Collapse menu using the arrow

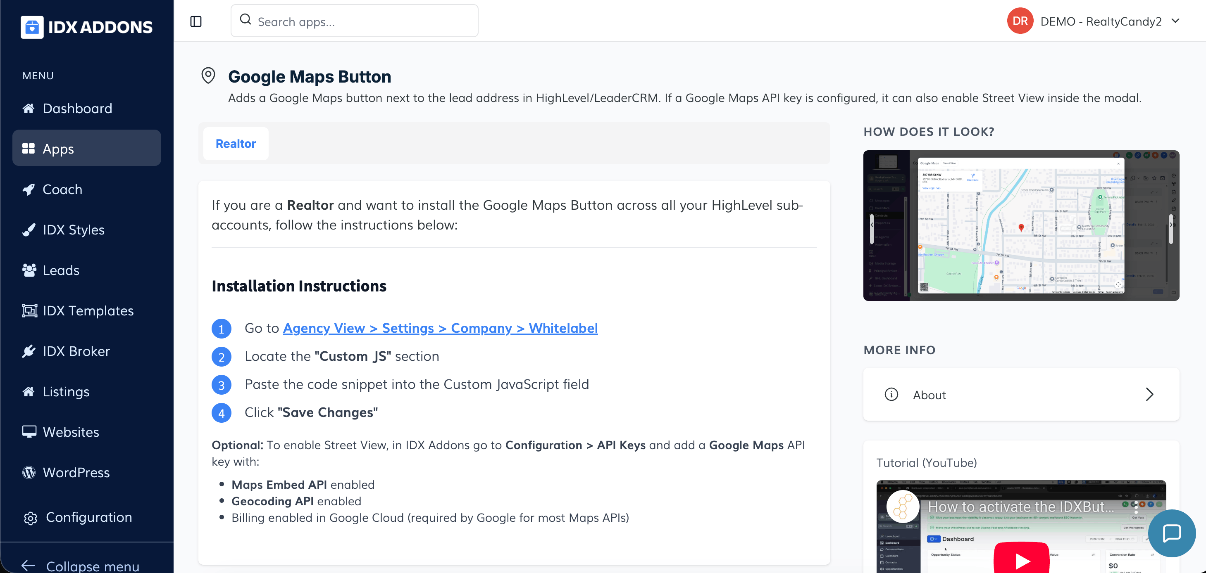click(x=28, y=565)
